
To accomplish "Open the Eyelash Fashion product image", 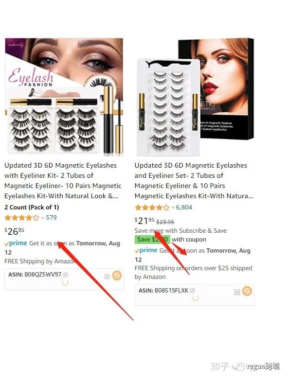I will click(x=64, y=96).
